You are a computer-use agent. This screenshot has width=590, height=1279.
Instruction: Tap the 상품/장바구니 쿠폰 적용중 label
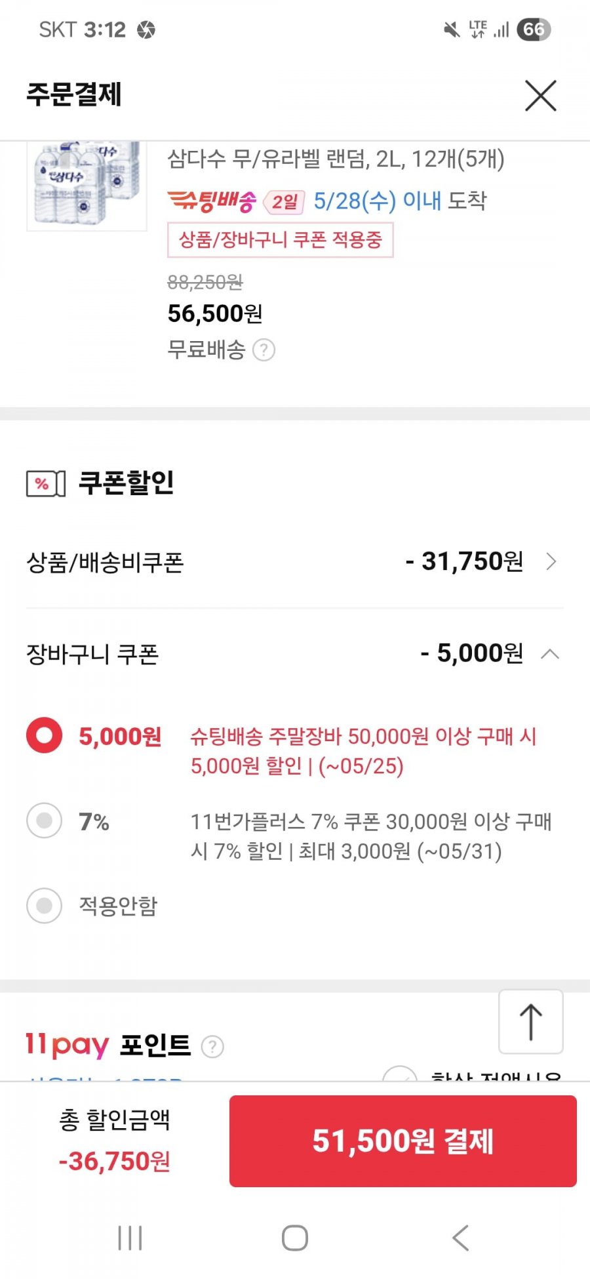click(281, 240)
